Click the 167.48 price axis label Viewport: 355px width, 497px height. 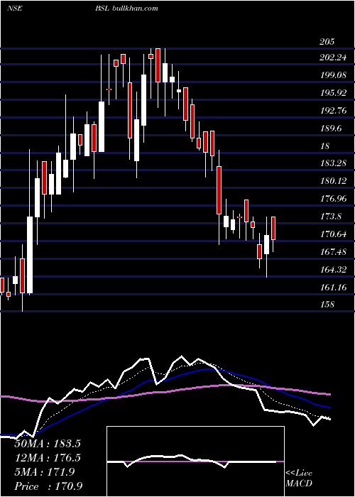point(333,252)
